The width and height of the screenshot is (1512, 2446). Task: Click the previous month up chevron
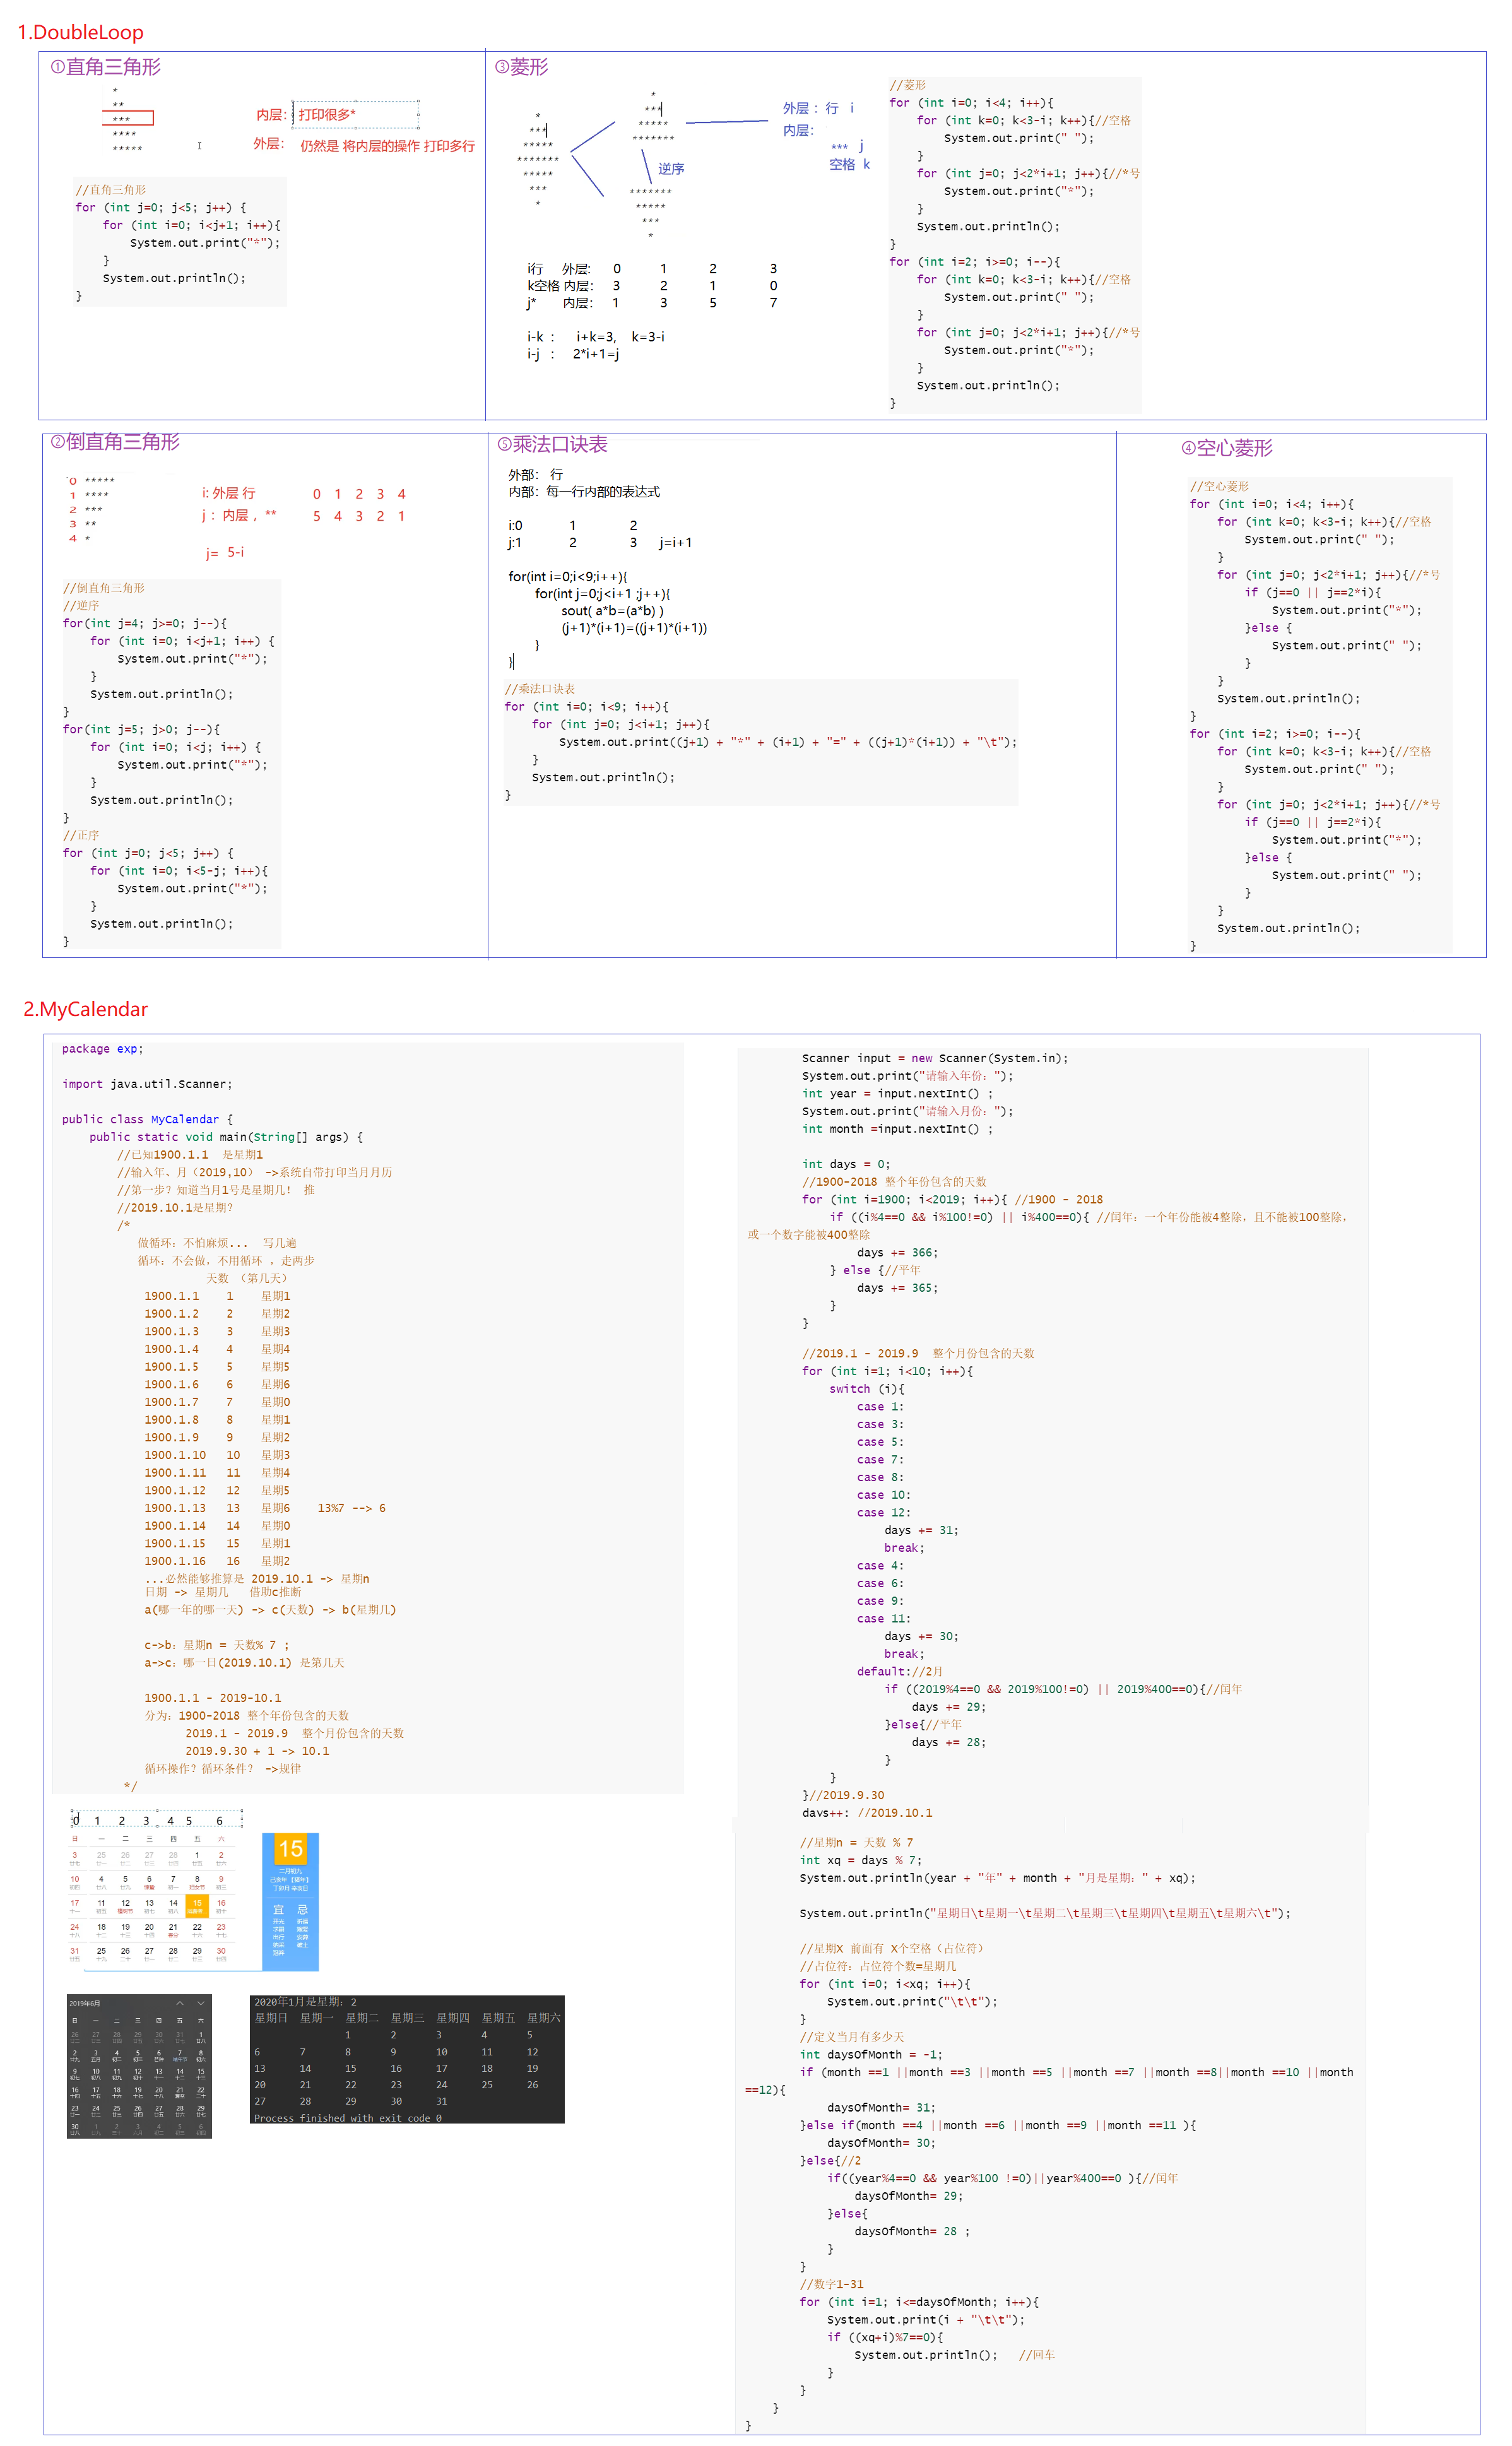[180, 2004]
